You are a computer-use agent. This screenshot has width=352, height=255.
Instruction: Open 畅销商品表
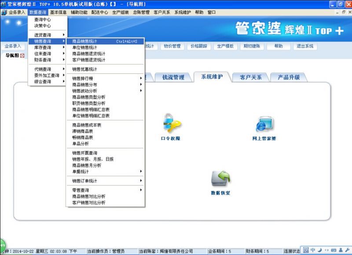[x=105, y=138]
